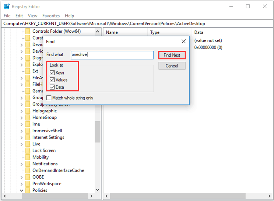Click the Internet Settings folder icon

28,137
